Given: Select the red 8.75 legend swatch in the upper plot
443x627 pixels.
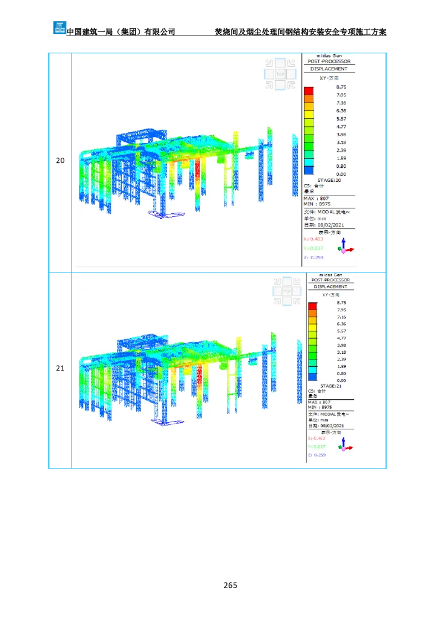Looking at the screenshot, I should tap(308, 91).
